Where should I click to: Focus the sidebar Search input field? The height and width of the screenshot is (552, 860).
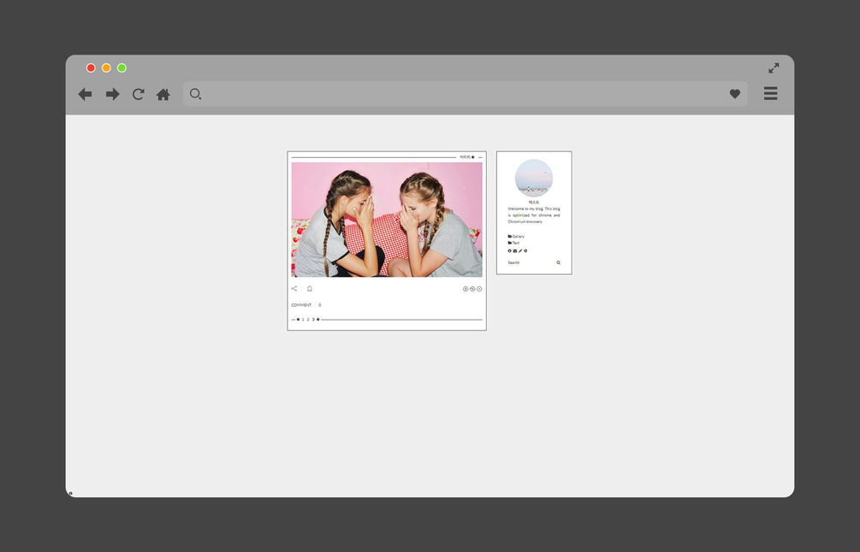531,263
